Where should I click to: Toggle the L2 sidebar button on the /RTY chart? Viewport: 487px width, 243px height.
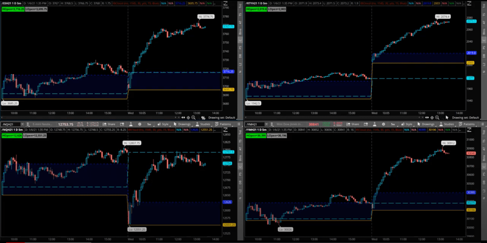(484, 64)
